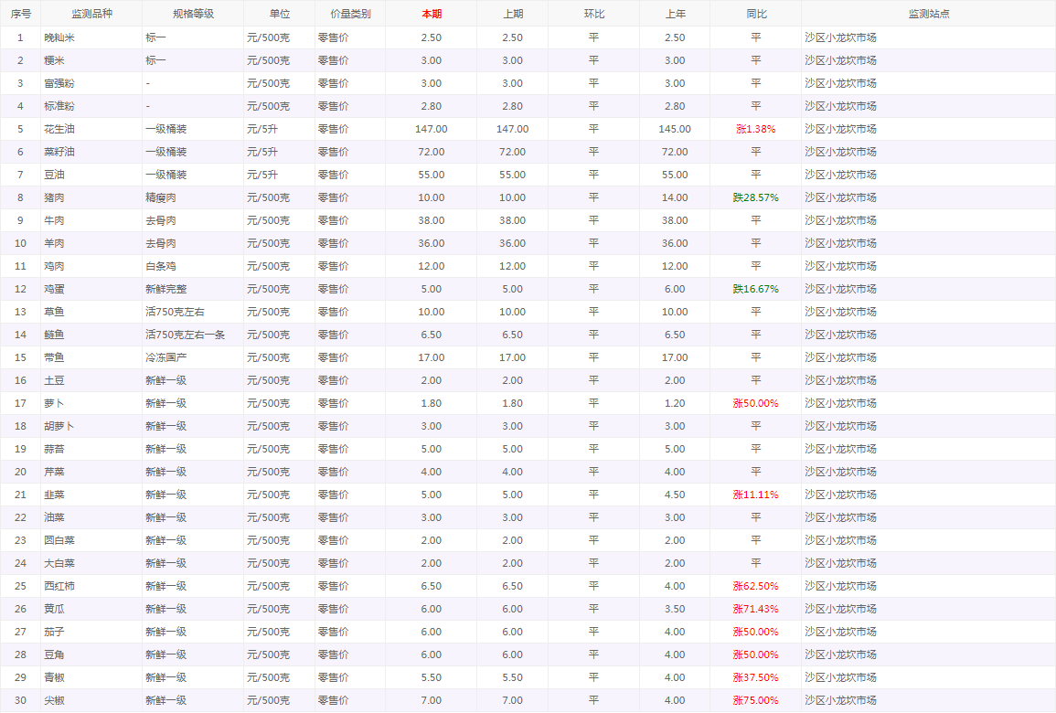This screenshot has width=1056, height=713.
Task: Select the 规格等级 column header
Action: [193, 14]
